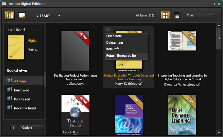Click title Facilitating Project Performance Improvement
This screenshot has width=223, height=137.
[75, 77]
